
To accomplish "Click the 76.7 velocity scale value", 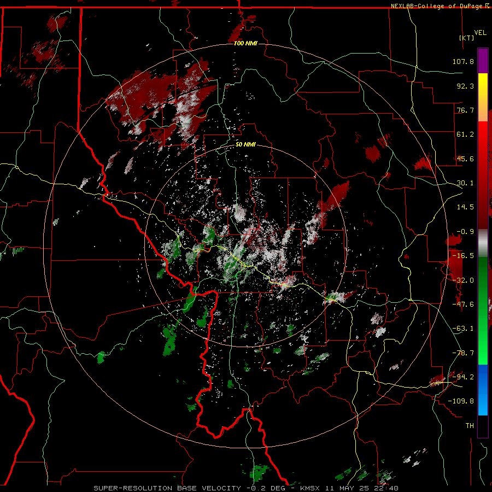I will pyautogui.click(x=465, y=110).
